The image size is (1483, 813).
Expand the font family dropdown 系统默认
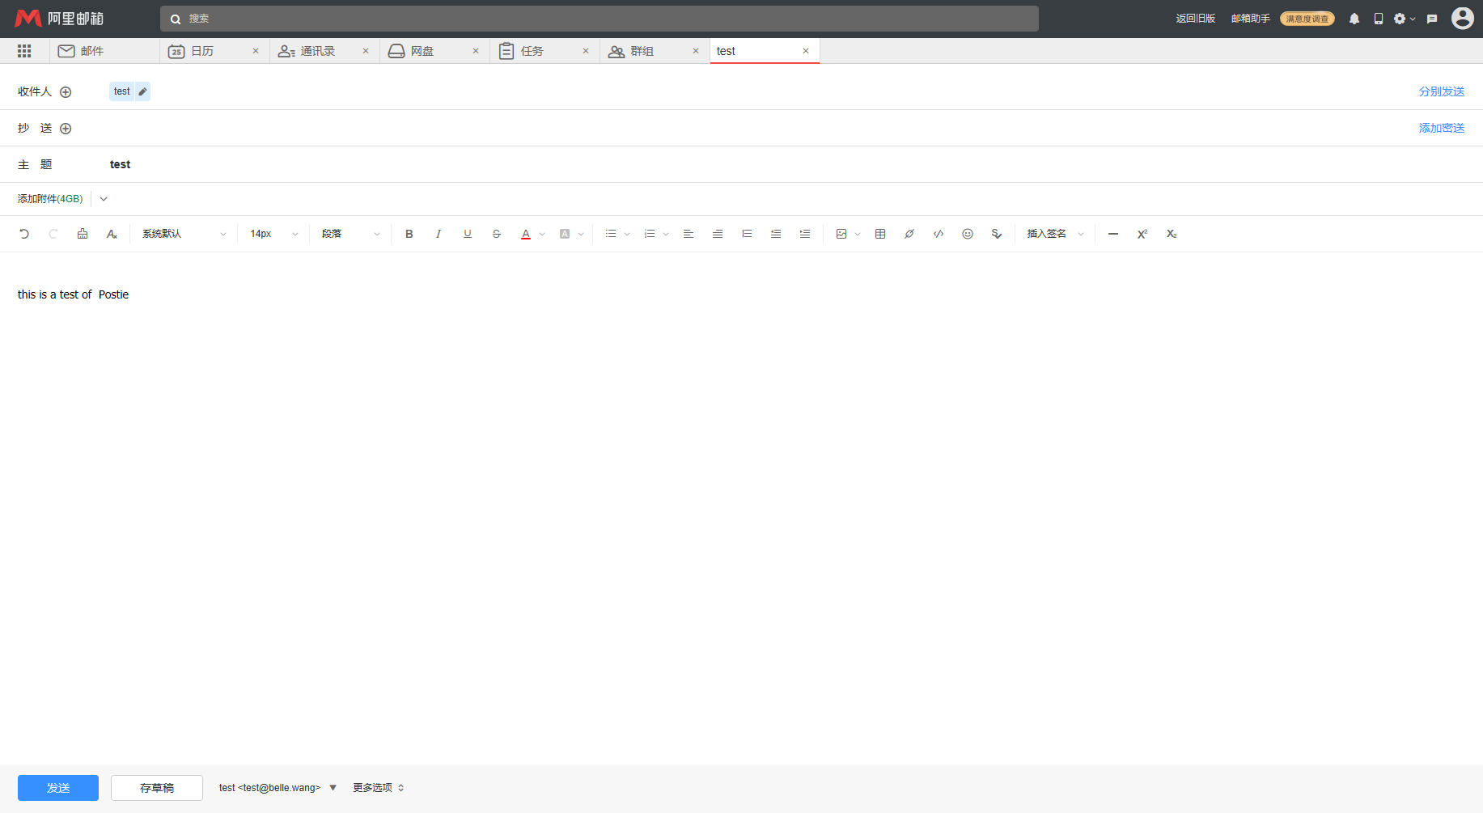tap(184, 234)
